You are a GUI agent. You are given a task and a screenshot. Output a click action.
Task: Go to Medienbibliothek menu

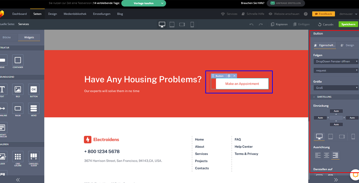click(75, 14)
